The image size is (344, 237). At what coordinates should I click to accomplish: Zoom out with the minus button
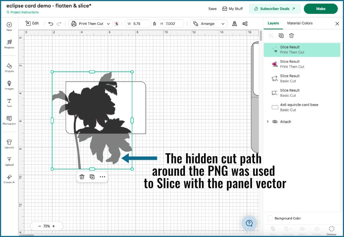pos(39,226)
